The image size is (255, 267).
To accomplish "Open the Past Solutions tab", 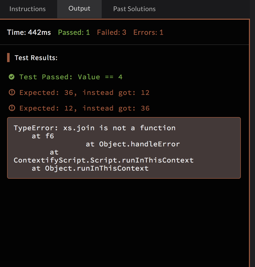I will coord(134,9).
